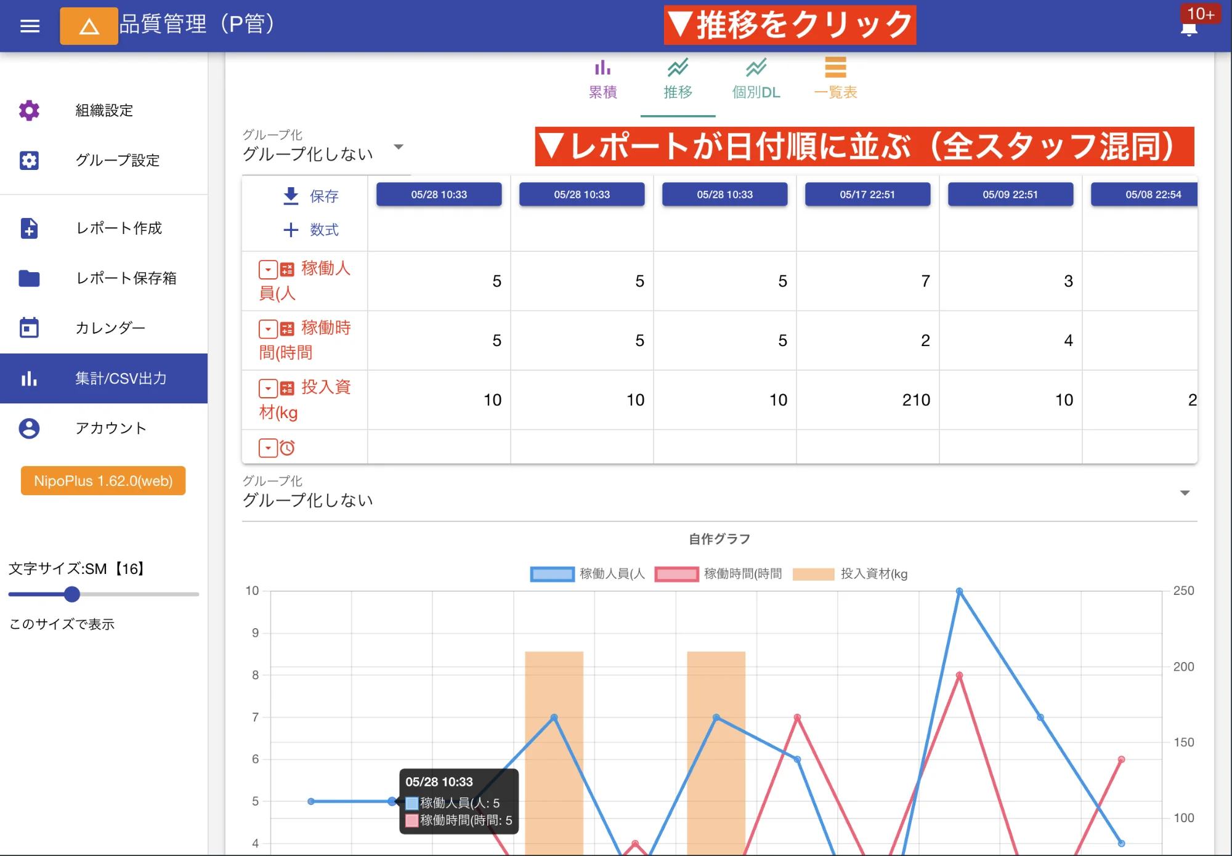Viewport: 1232px width, 856px height.
Task: Click the orange triangle logo button
Action: coord(89,26)
